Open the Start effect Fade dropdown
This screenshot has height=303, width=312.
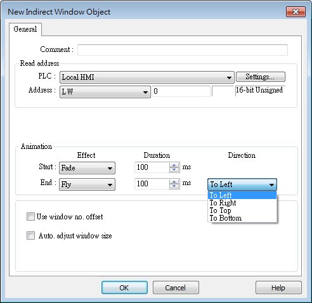(x=87, y=168)
